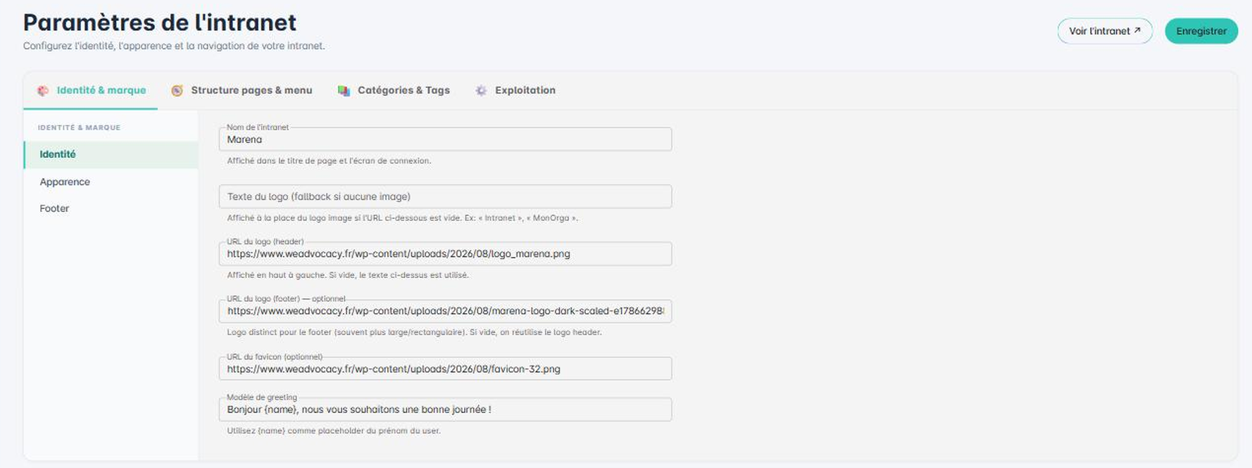This screenshot has width=1252, height=468.
Task: Open the Identité & marque tab
Action: (x=91, y=91)
